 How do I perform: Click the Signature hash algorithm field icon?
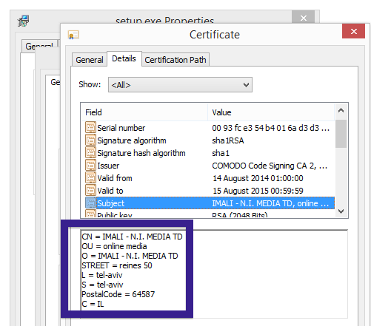(x=90, y=153)
